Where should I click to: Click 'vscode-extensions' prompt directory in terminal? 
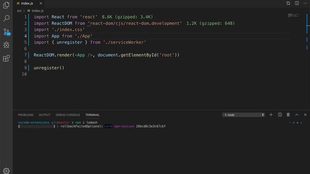pos(33,122)
